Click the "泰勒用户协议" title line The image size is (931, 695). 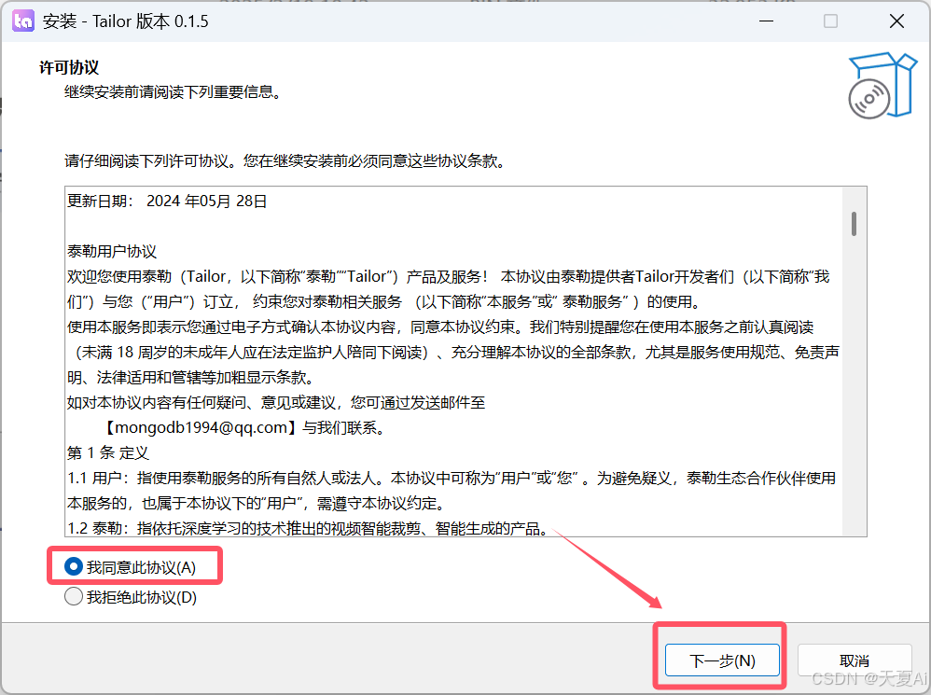(112, 251)
